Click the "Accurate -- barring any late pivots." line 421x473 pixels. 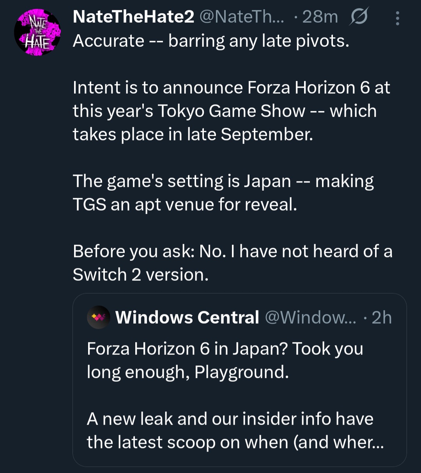[x=210, y=41]
